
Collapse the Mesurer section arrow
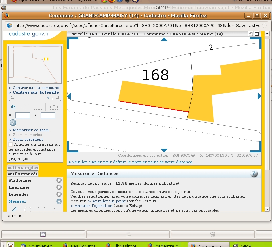[x=59, y=201]
